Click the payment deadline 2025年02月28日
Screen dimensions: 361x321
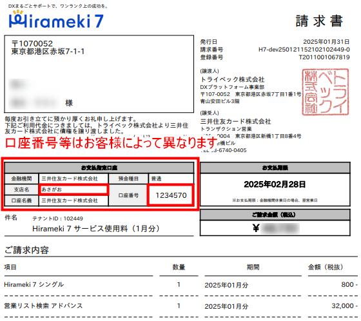click(x=275, y=184)
